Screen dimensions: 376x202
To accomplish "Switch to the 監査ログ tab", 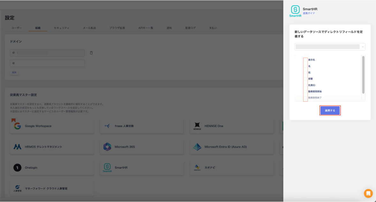I will click(x=191, y=28).
